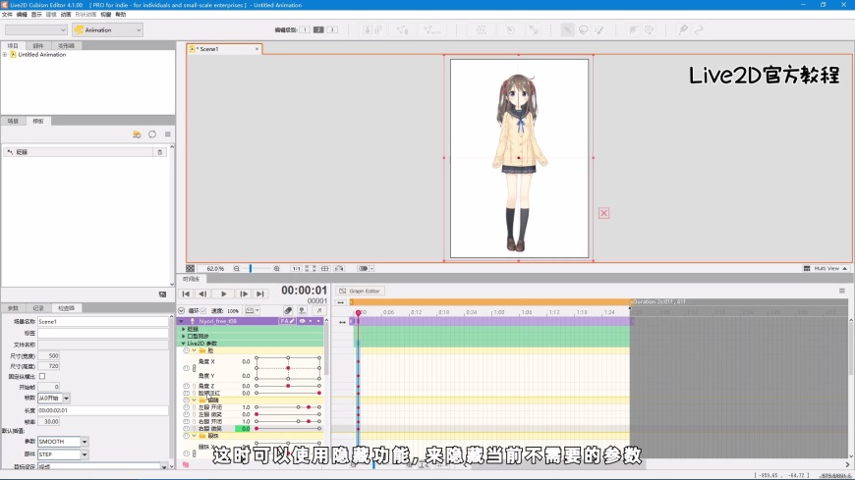Step back one frame
The width and height of the screenshot is (855, 480).
pos(202,293)
